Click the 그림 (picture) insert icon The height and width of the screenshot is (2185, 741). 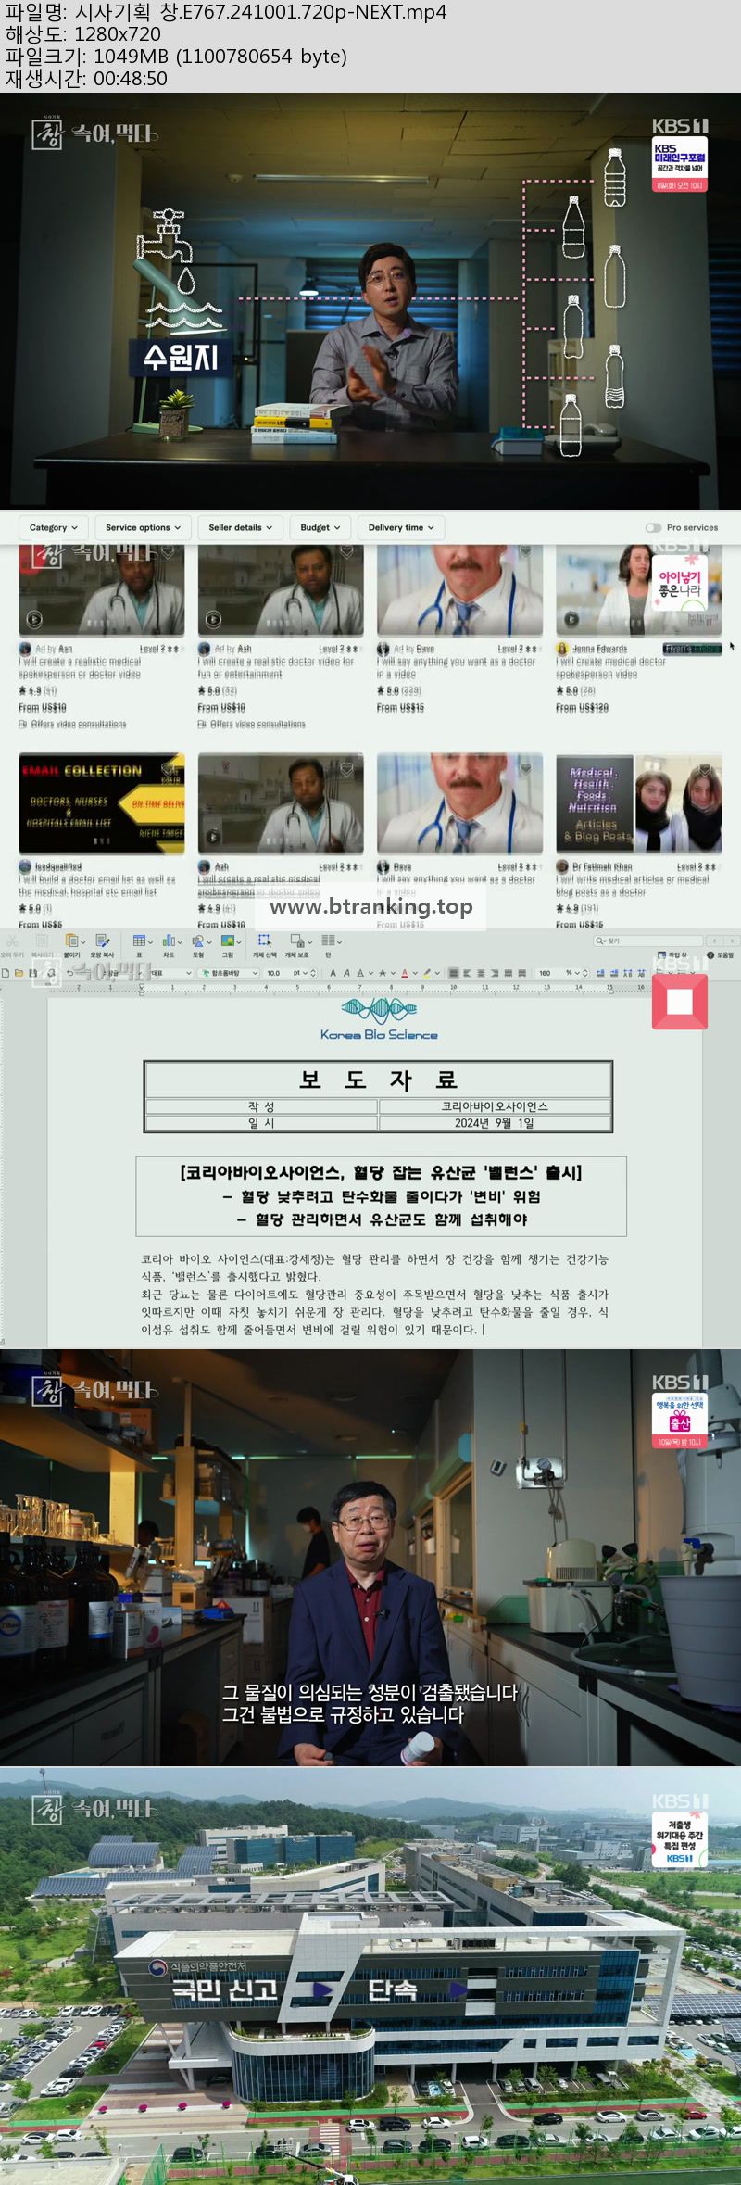pos(227,944)
